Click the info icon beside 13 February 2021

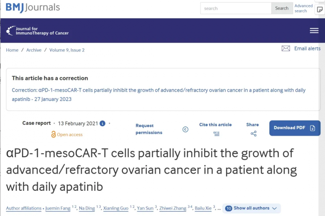coord(102,123)
